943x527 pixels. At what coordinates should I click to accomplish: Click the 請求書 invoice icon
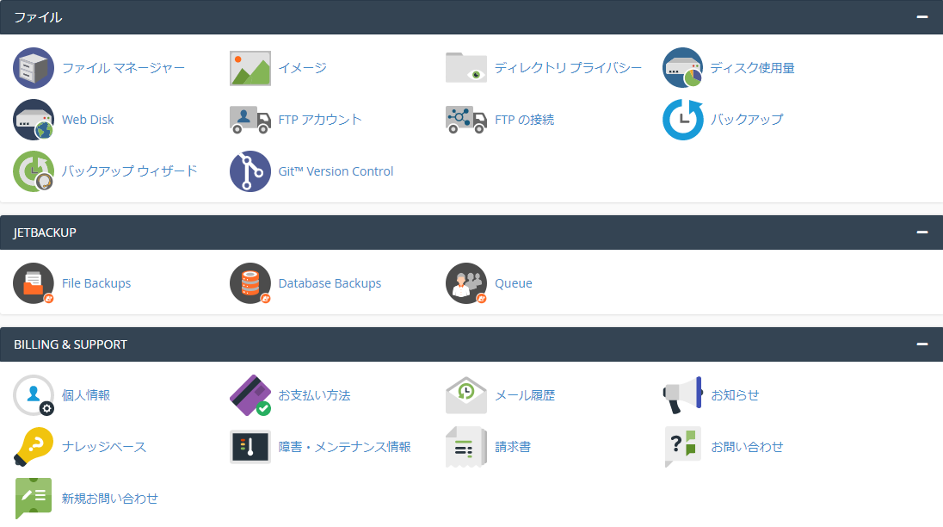[466, 447]
